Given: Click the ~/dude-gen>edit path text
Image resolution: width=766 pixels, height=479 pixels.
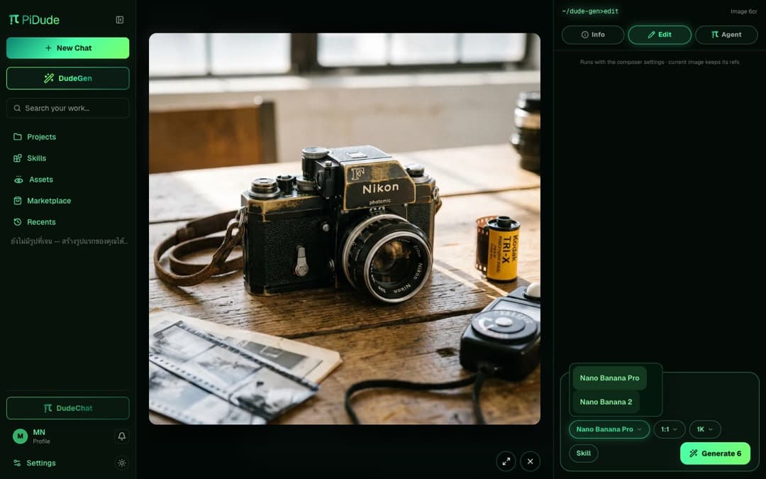Looking at the screenshot, I should pyautogui.click(x=590, y=11).
